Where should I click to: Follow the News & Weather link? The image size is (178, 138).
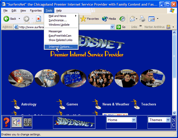coord(116,104)
